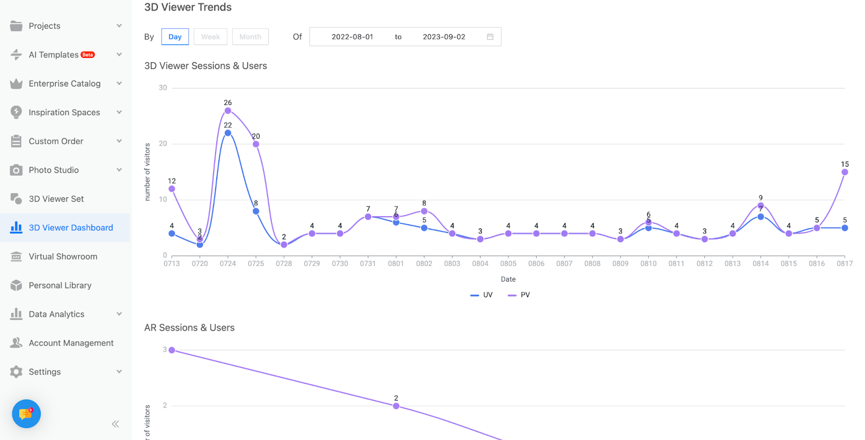Click the Virtual Showroom icon
Viewport: 865px width, 440px height.
pyautogui.click(x=16, y=257)
